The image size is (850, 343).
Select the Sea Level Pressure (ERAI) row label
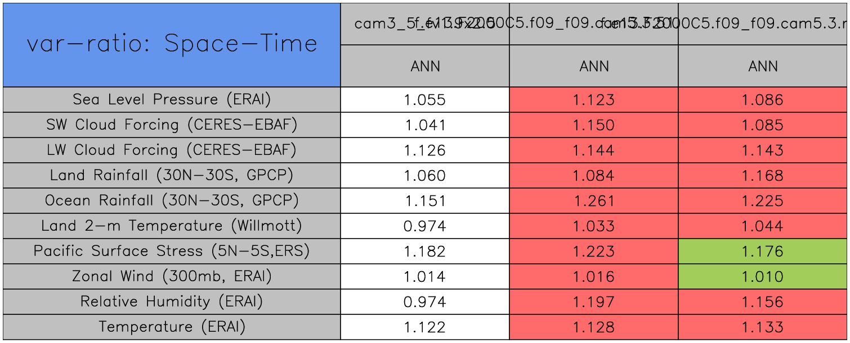click(172, 100)
